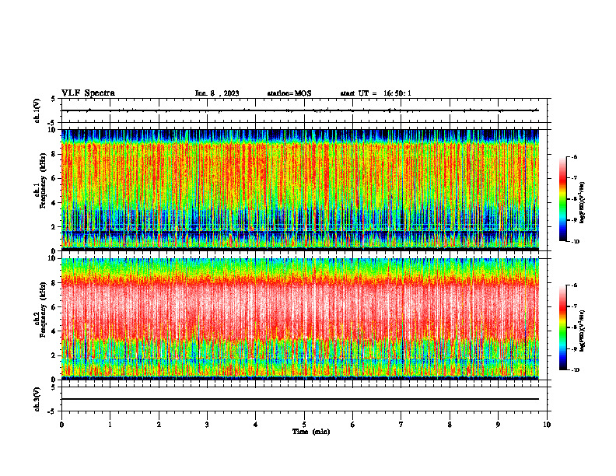Click the "8" kHz tick on ch.1 axis
The width and height of the screenshot is (616, 476).
pyautogui.click(x=54, y=154)
